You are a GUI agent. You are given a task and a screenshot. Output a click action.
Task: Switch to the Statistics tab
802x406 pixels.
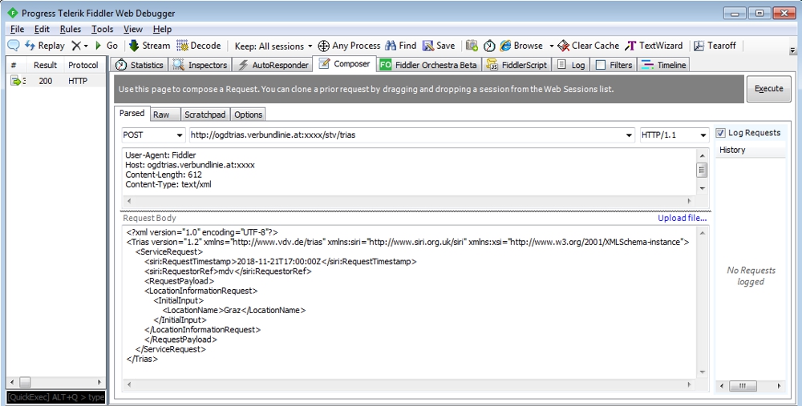tap(139, 65)
